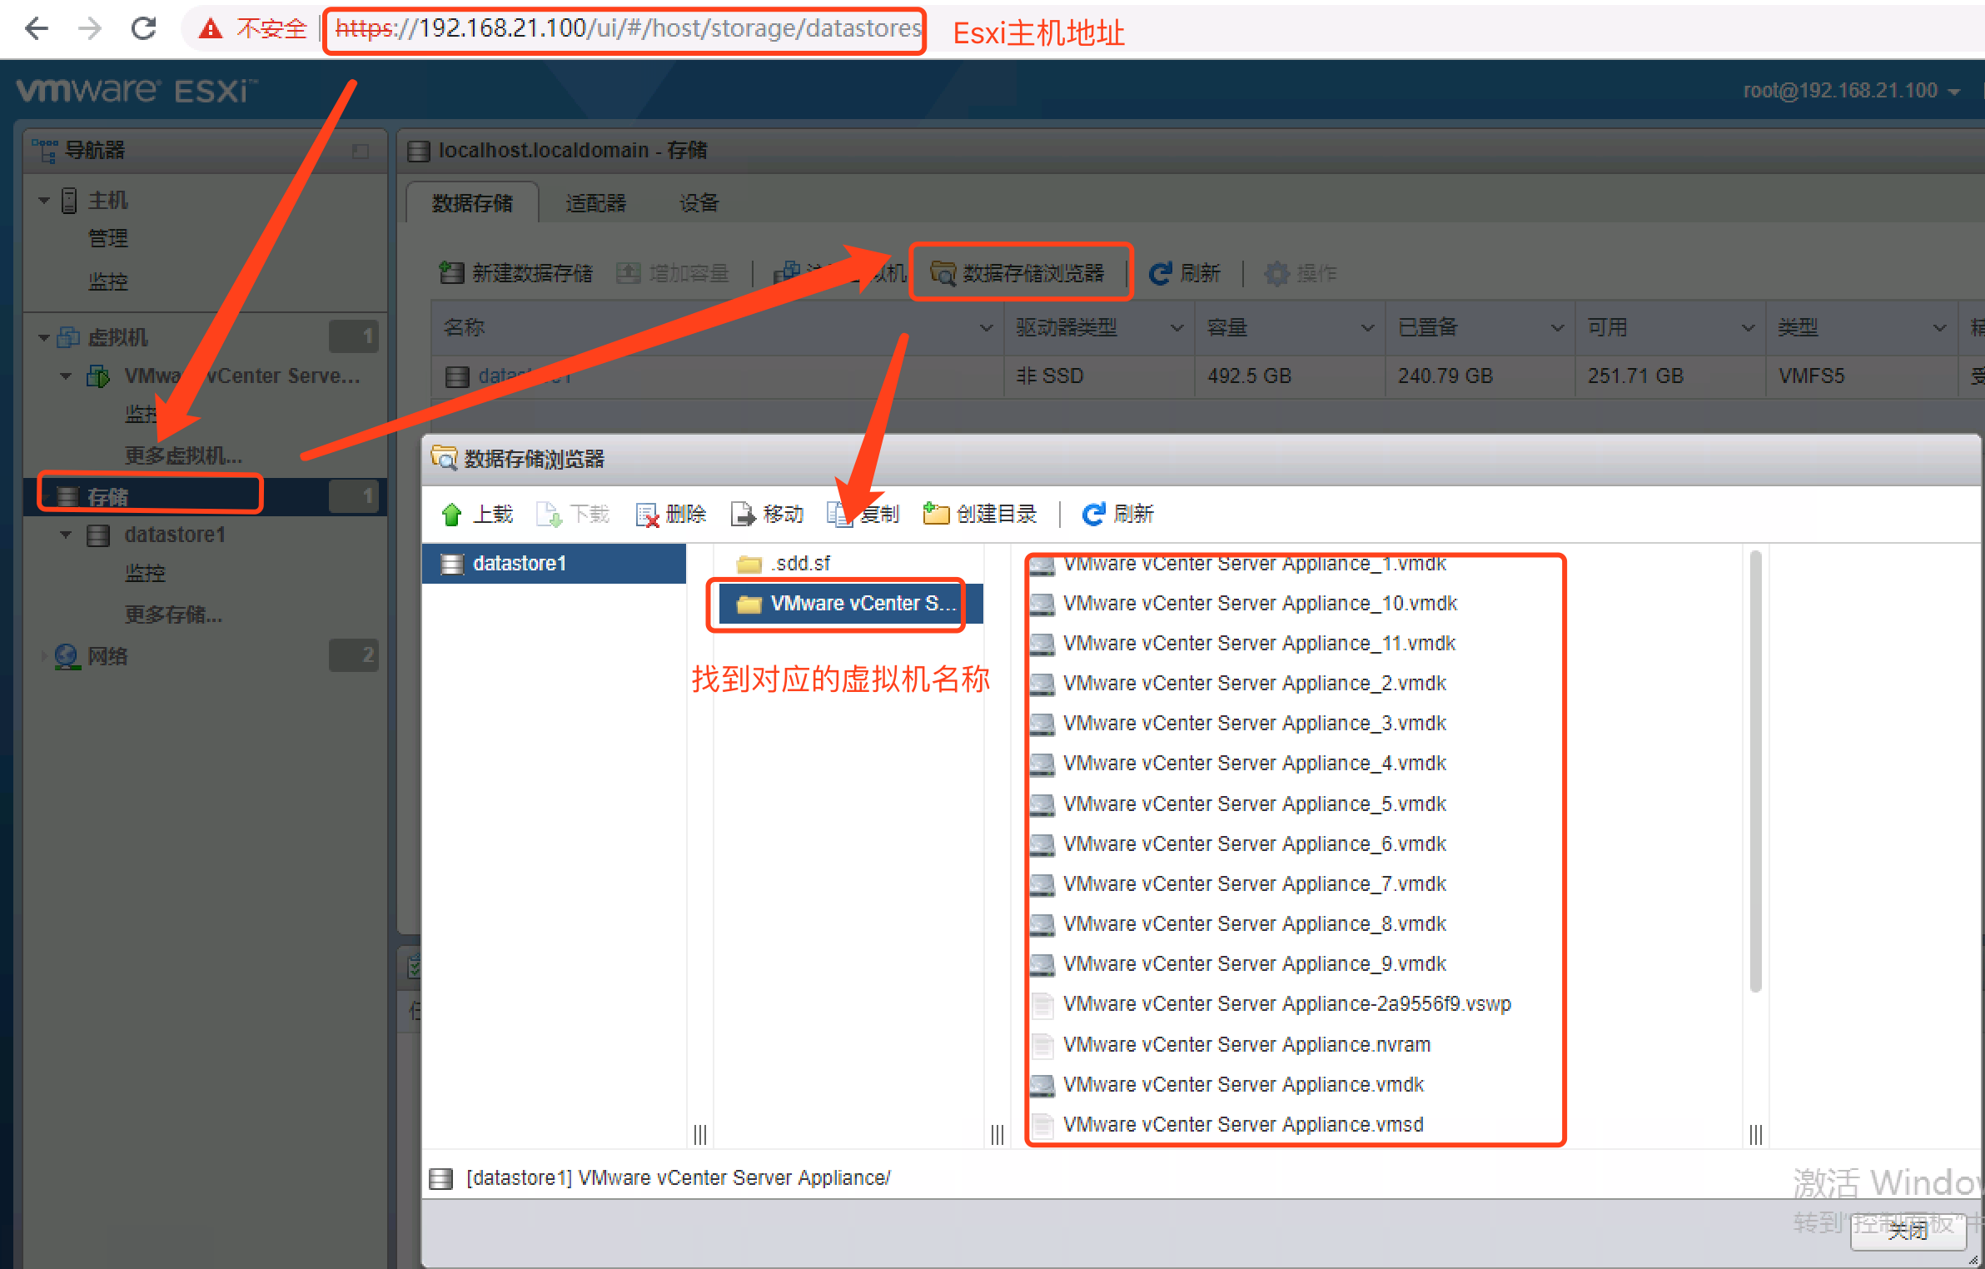Click the 网络 globe icon
1985x1269 pixels.
click(67, 656)
